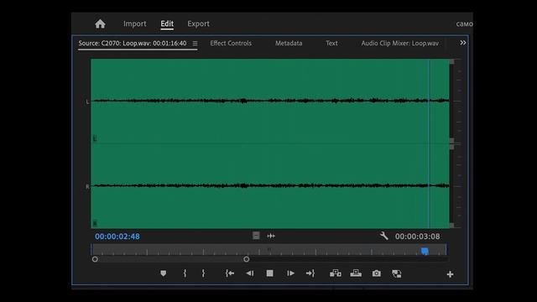Click the right channel R waveform
The height and width of the screenshot is (302, 537).
[270, 185]
